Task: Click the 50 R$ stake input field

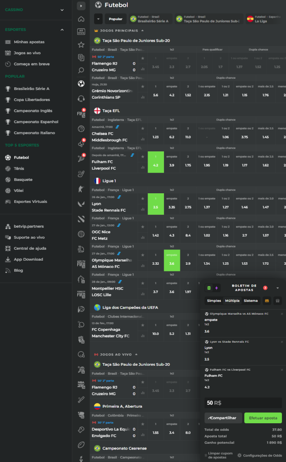Action: pyautogui.click(x=243, y=403)
